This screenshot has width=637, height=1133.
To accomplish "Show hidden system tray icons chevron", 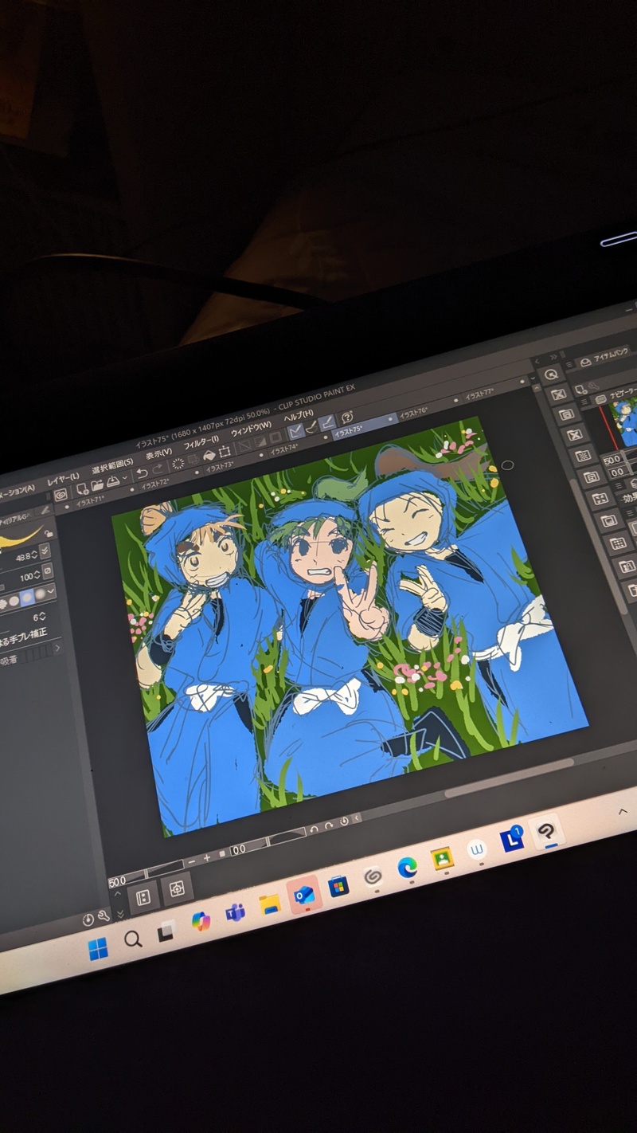I will (x=623, y=812).
